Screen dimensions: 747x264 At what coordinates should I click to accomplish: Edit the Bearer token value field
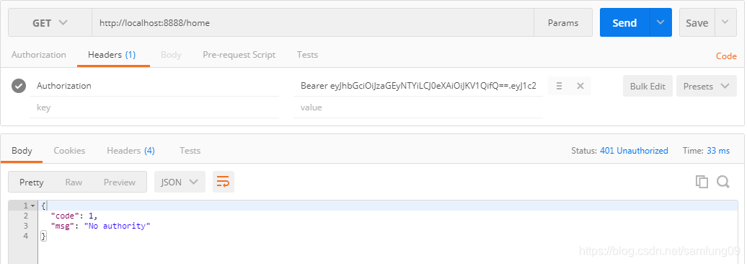[418, 86]
